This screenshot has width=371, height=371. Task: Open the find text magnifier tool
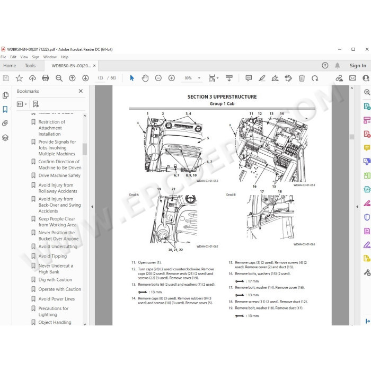(59, 78)
